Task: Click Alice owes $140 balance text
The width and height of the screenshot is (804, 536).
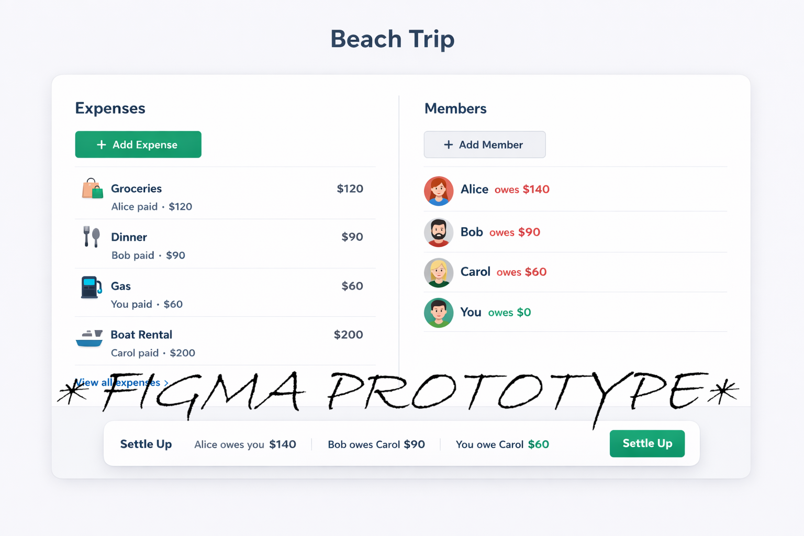Action: (521, 189)
